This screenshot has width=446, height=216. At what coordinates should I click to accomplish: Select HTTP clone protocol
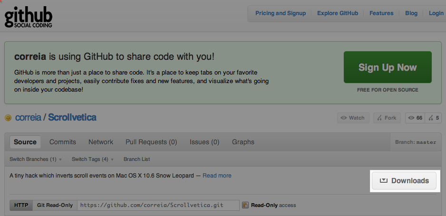pos(21,205)
